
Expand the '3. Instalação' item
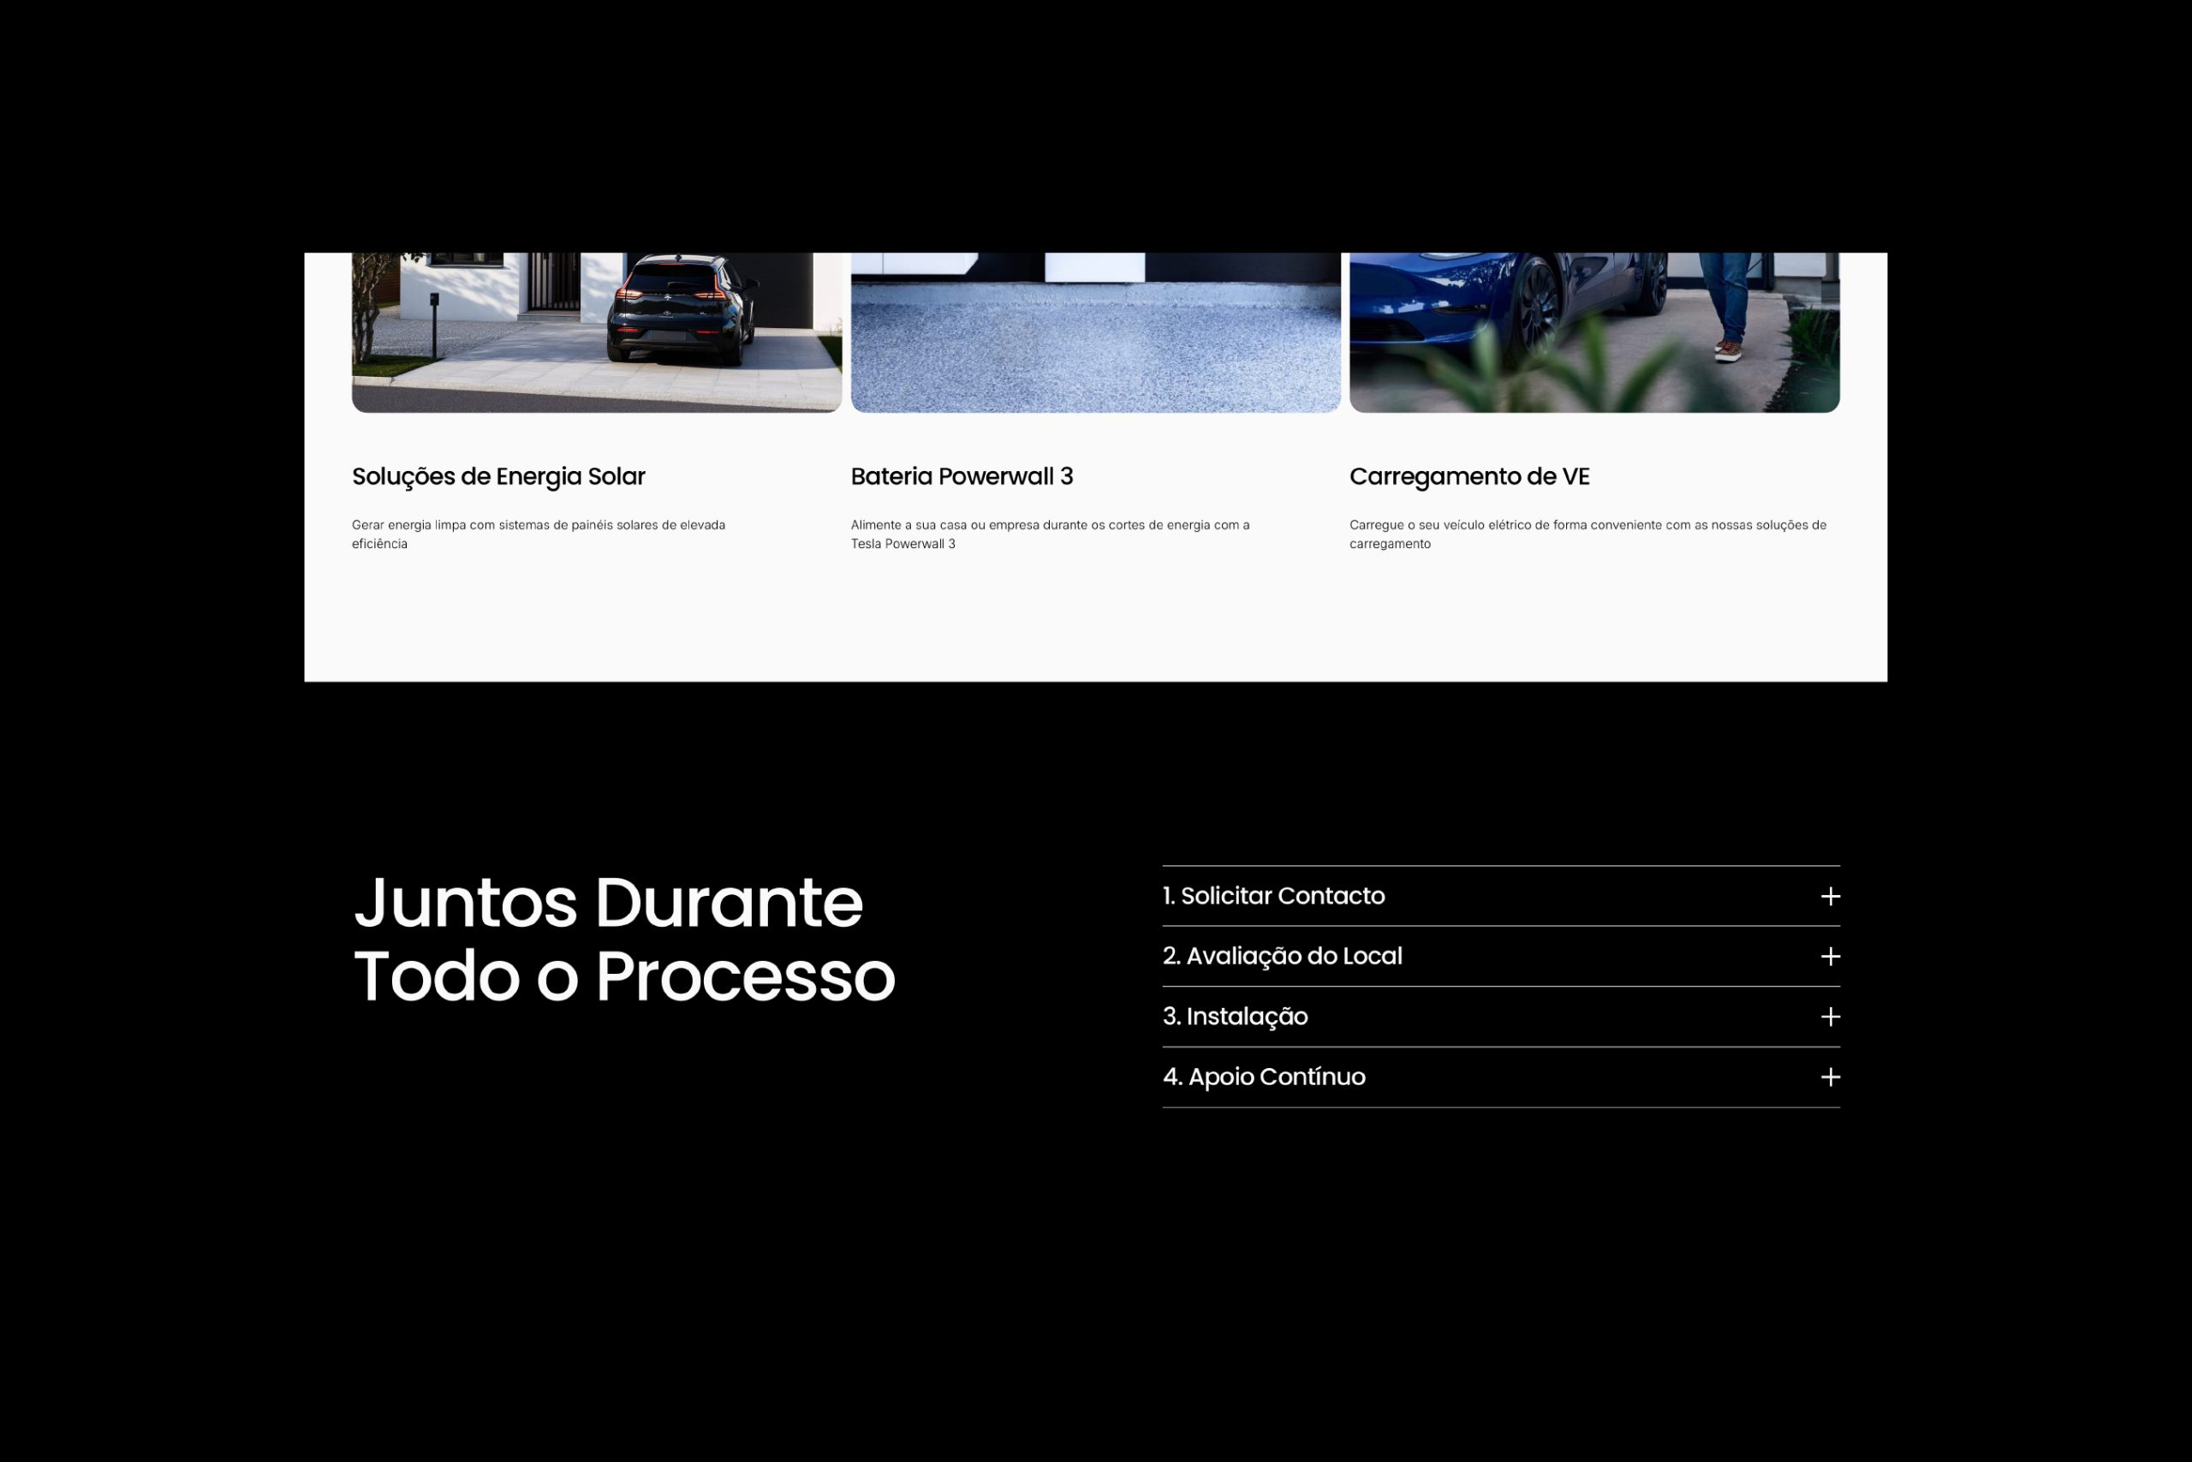(x=1235, y=1017)
